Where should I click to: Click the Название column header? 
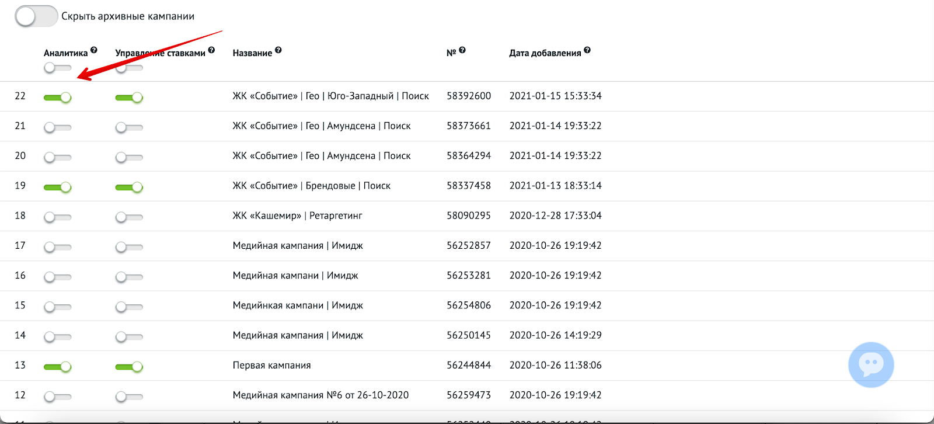click(x=252, y=53)
